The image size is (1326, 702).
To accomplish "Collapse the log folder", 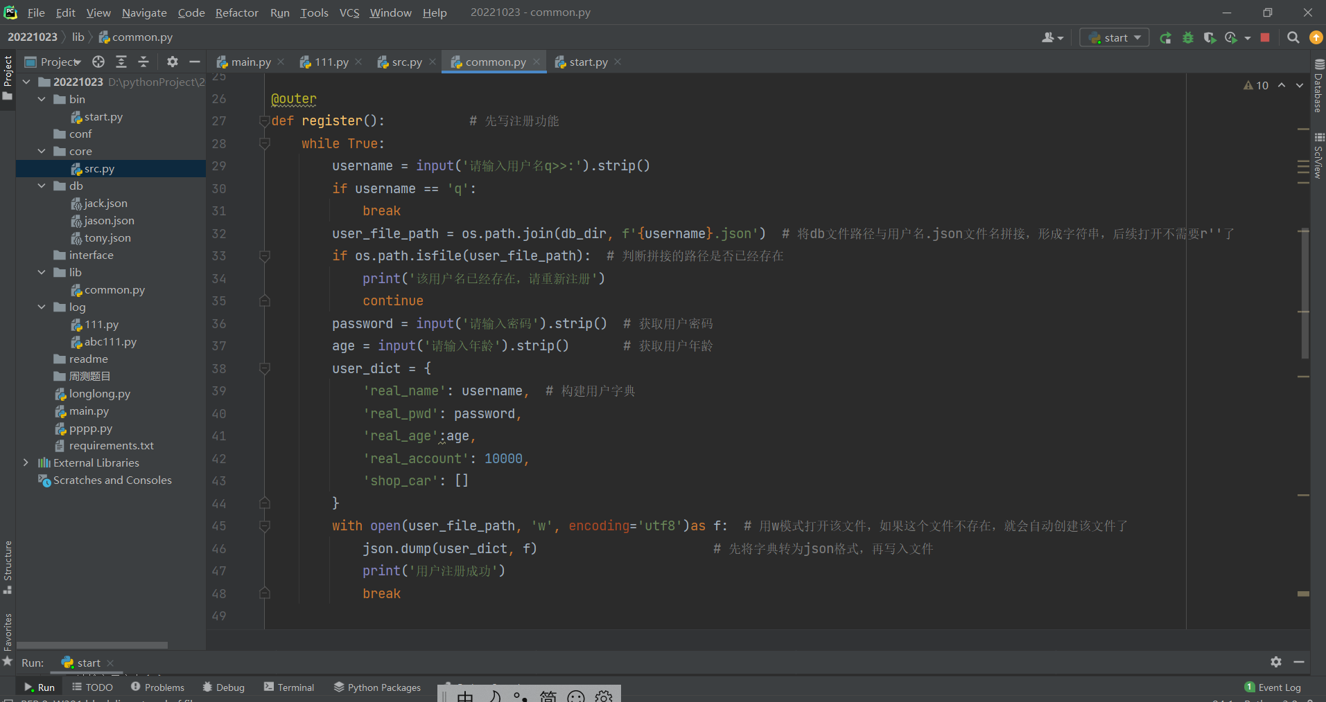I will pos(42,307).
